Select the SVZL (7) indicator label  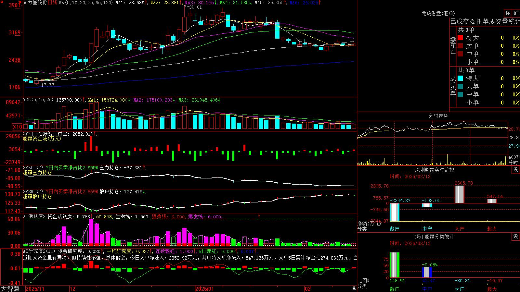click(33, 168)
